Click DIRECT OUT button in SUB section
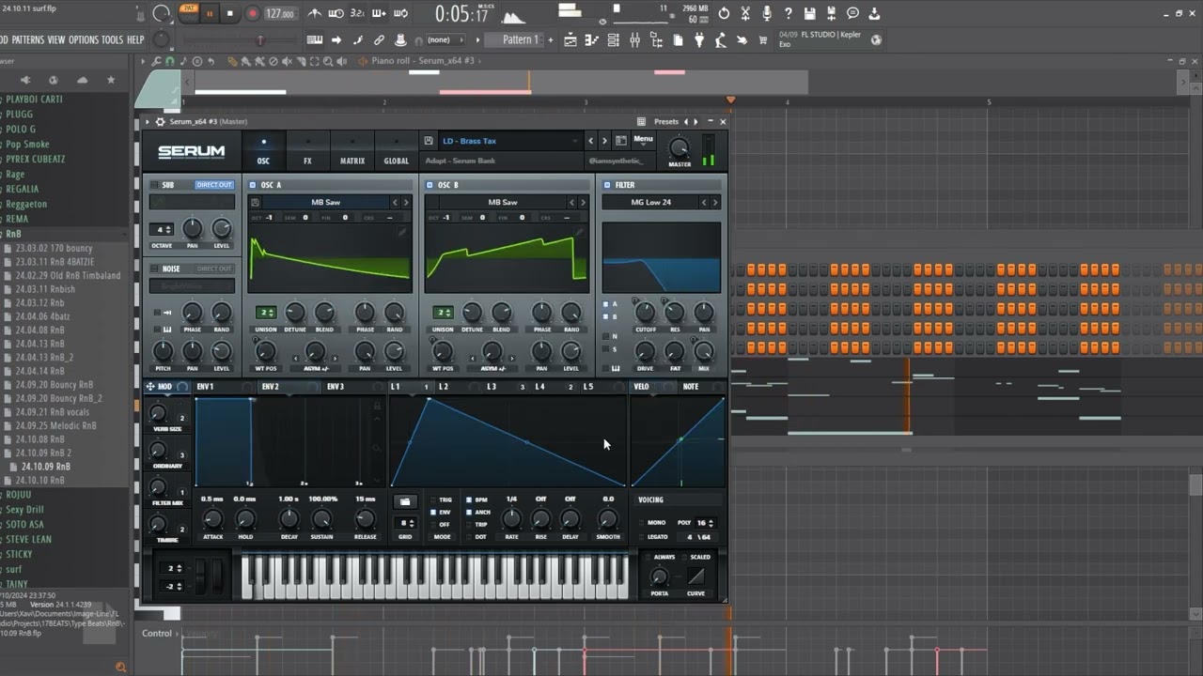This screenshot has height=676, width=1203. [214, 185]
